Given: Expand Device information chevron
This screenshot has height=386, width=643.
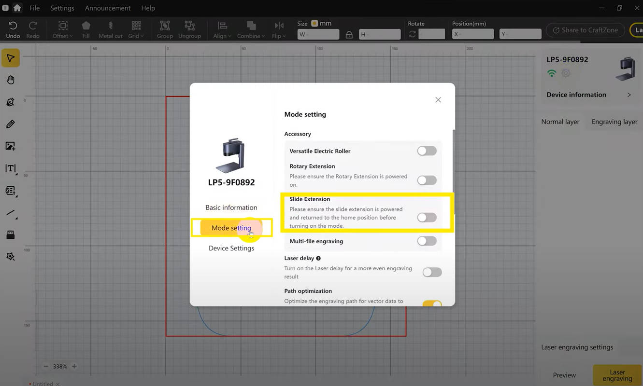Looking at the screenshot, I should click(x=629, y=95).
